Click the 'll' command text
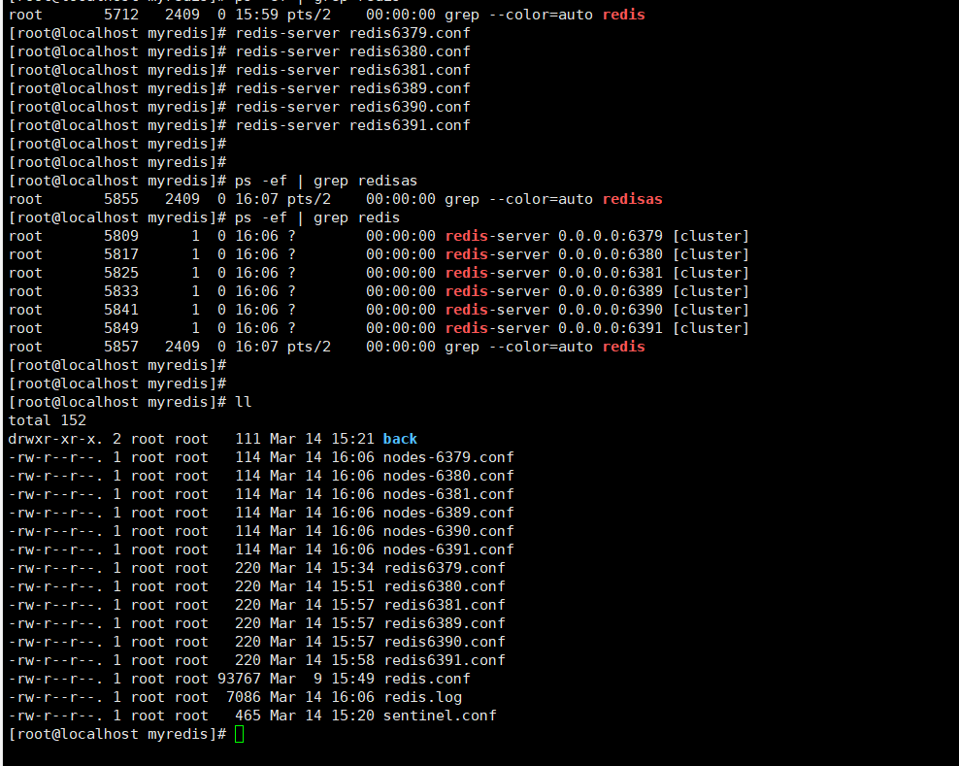The image size is (959, 766). coord(244,402)
